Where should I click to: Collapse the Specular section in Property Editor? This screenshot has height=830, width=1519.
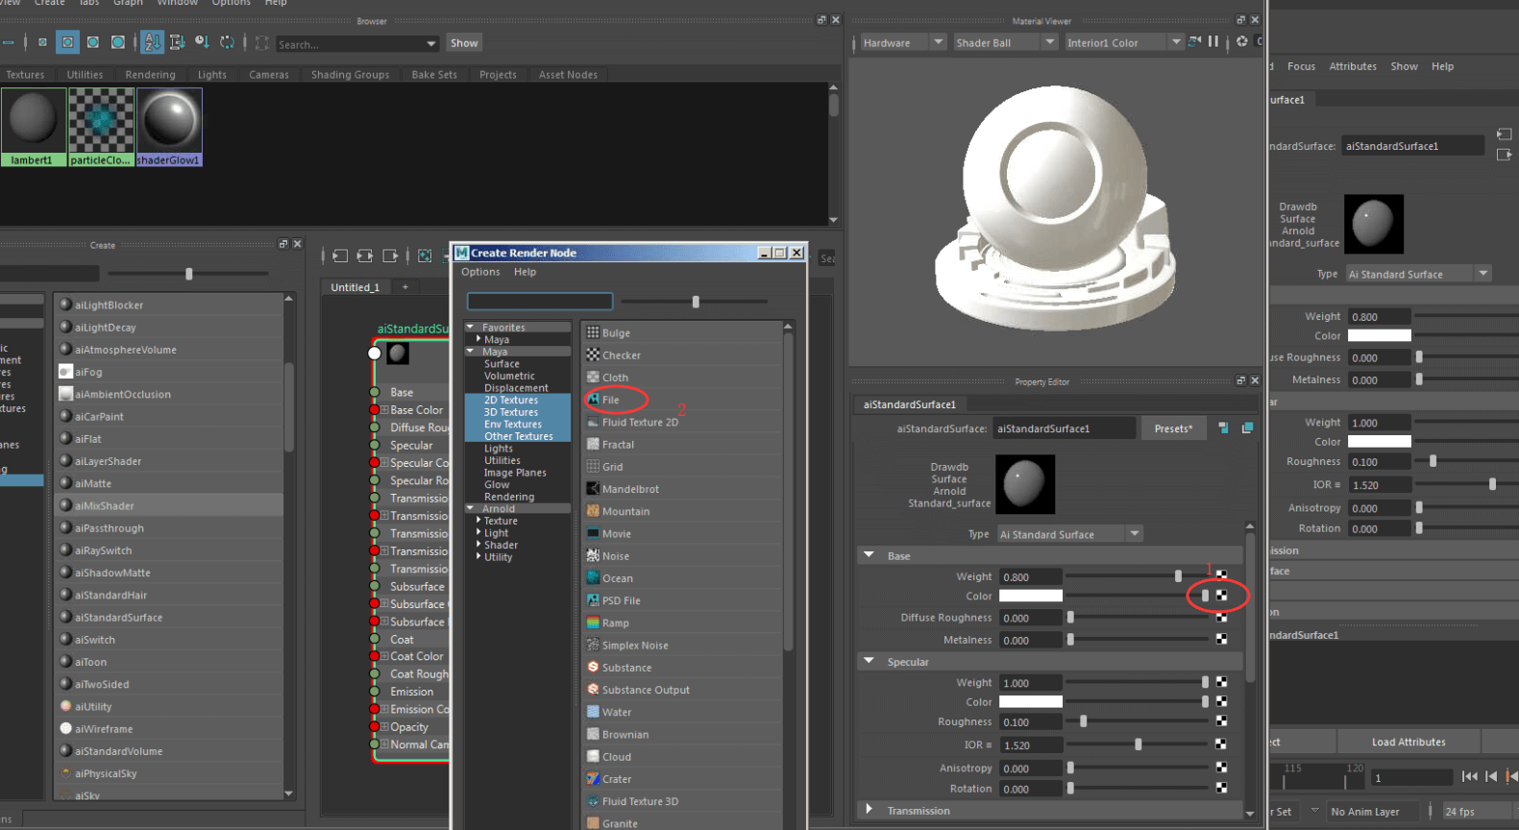(x=870, y=661)
